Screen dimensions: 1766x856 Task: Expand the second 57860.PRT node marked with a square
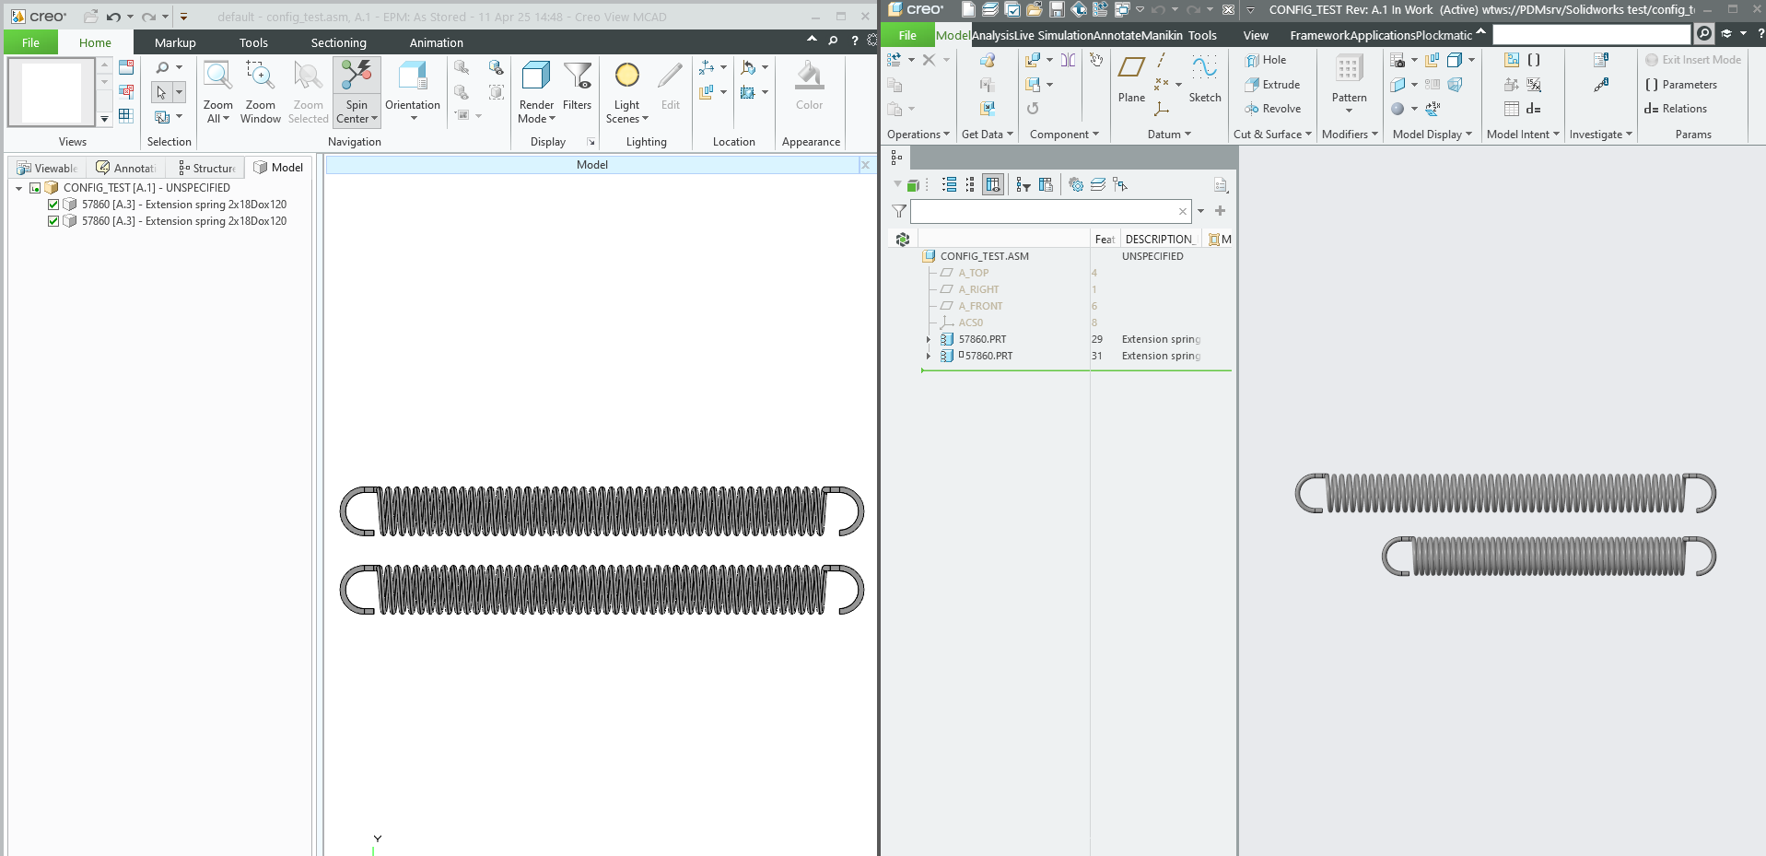[929, 356]
